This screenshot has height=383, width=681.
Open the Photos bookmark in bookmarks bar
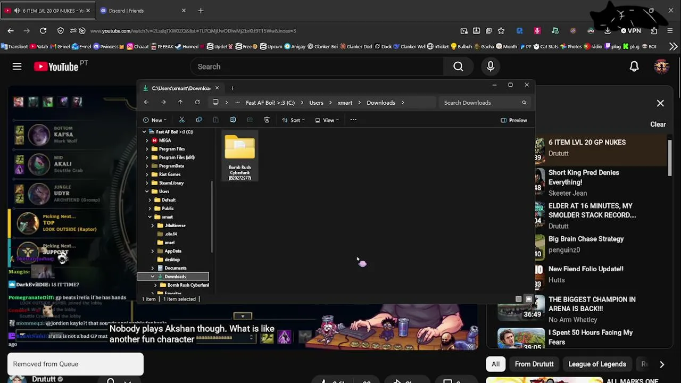(x=571, y=47)
